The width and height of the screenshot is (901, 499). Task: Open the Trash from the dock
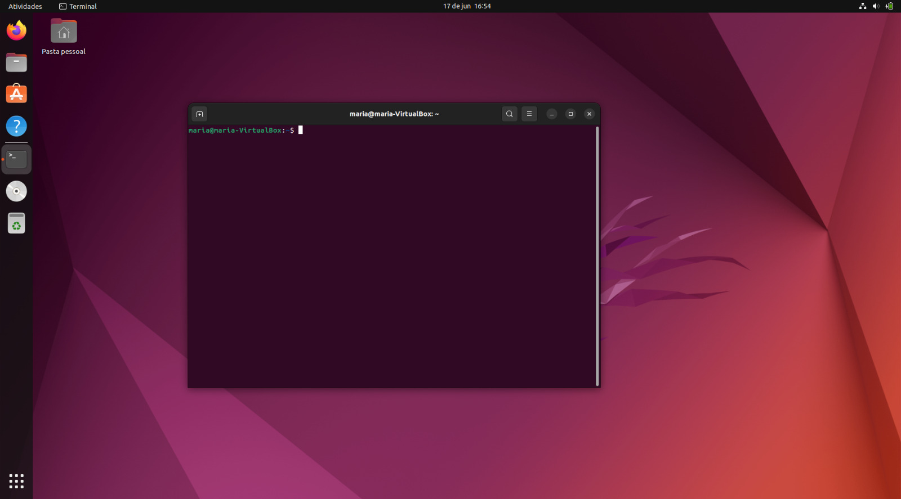click(x=16, y=223)
